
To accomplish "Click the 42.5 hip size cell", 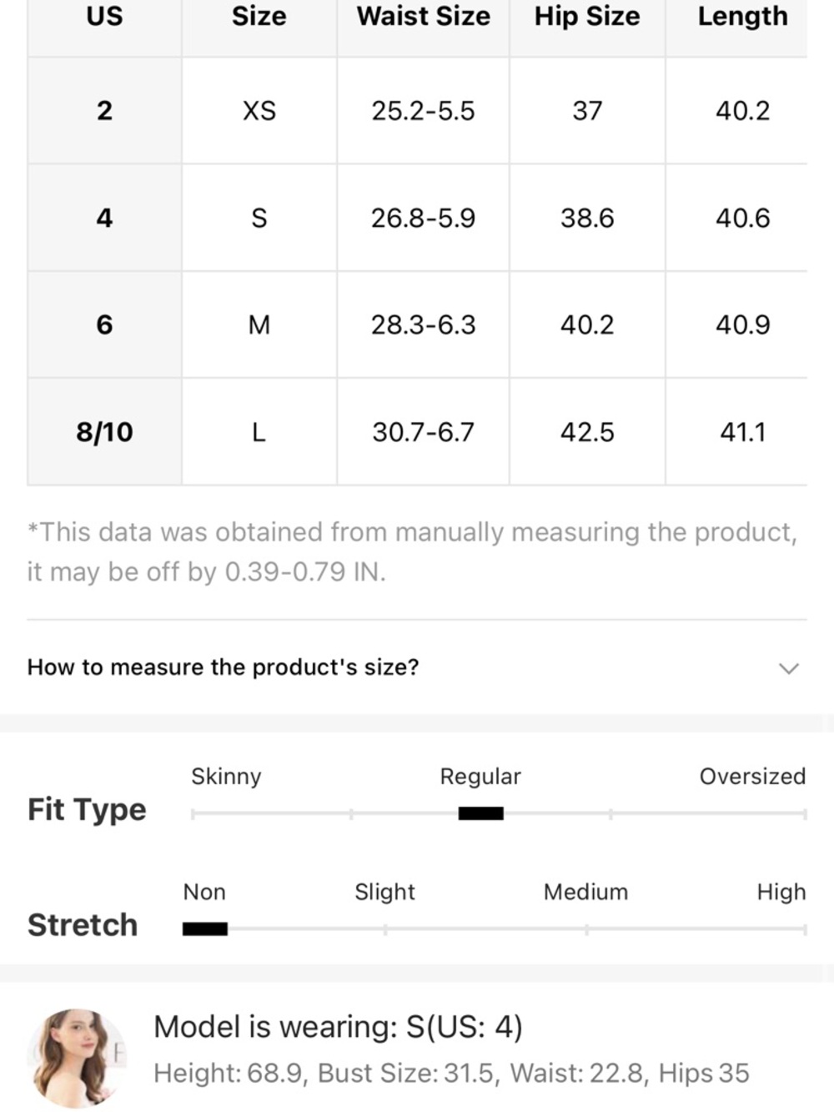I will tap(587, 432).
